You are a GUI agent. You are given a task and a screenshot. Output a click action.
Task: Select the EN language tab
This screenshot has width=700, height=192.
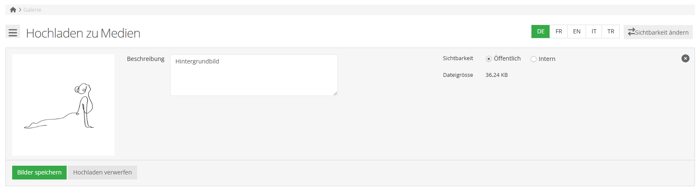coord(577,32)
